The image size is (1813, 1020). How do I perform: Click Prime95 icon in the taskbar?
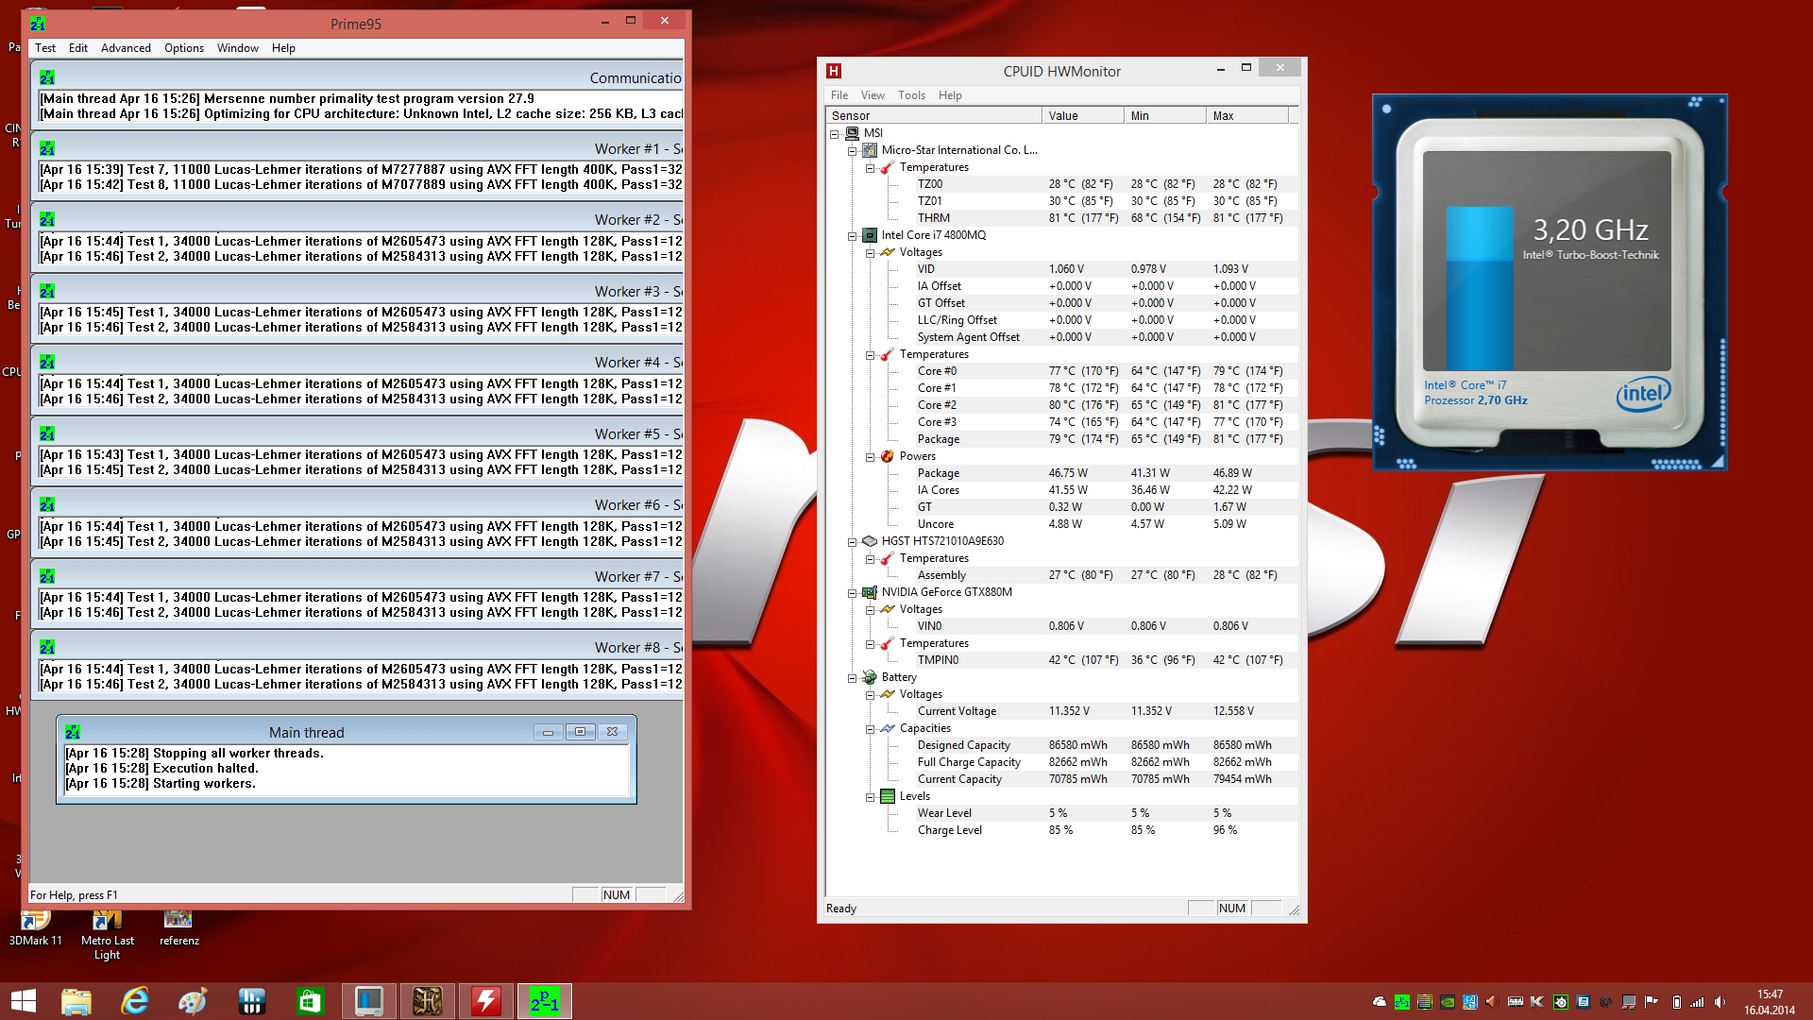(544, 1001)
